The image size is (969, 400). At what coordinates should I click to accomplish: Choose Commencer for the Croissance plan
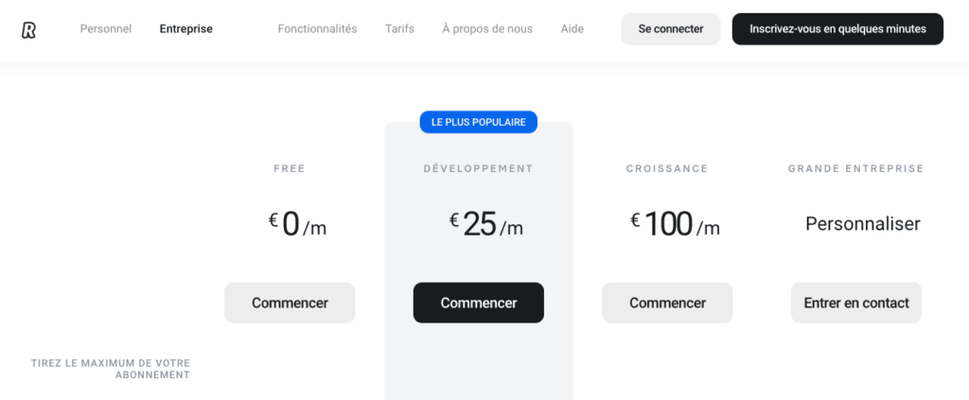tap(667, 303)
